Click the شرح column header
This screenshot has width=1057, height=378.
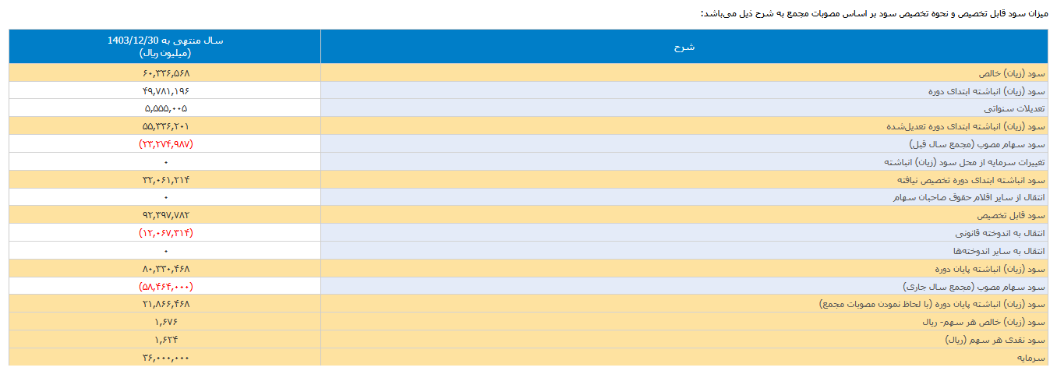click(x=684, y=47)
